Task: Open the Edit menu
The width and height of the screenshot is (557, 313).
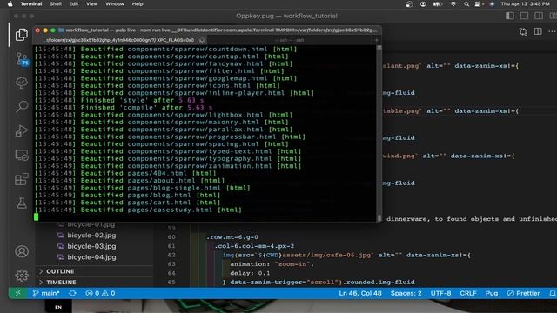Action: (73, 3)
